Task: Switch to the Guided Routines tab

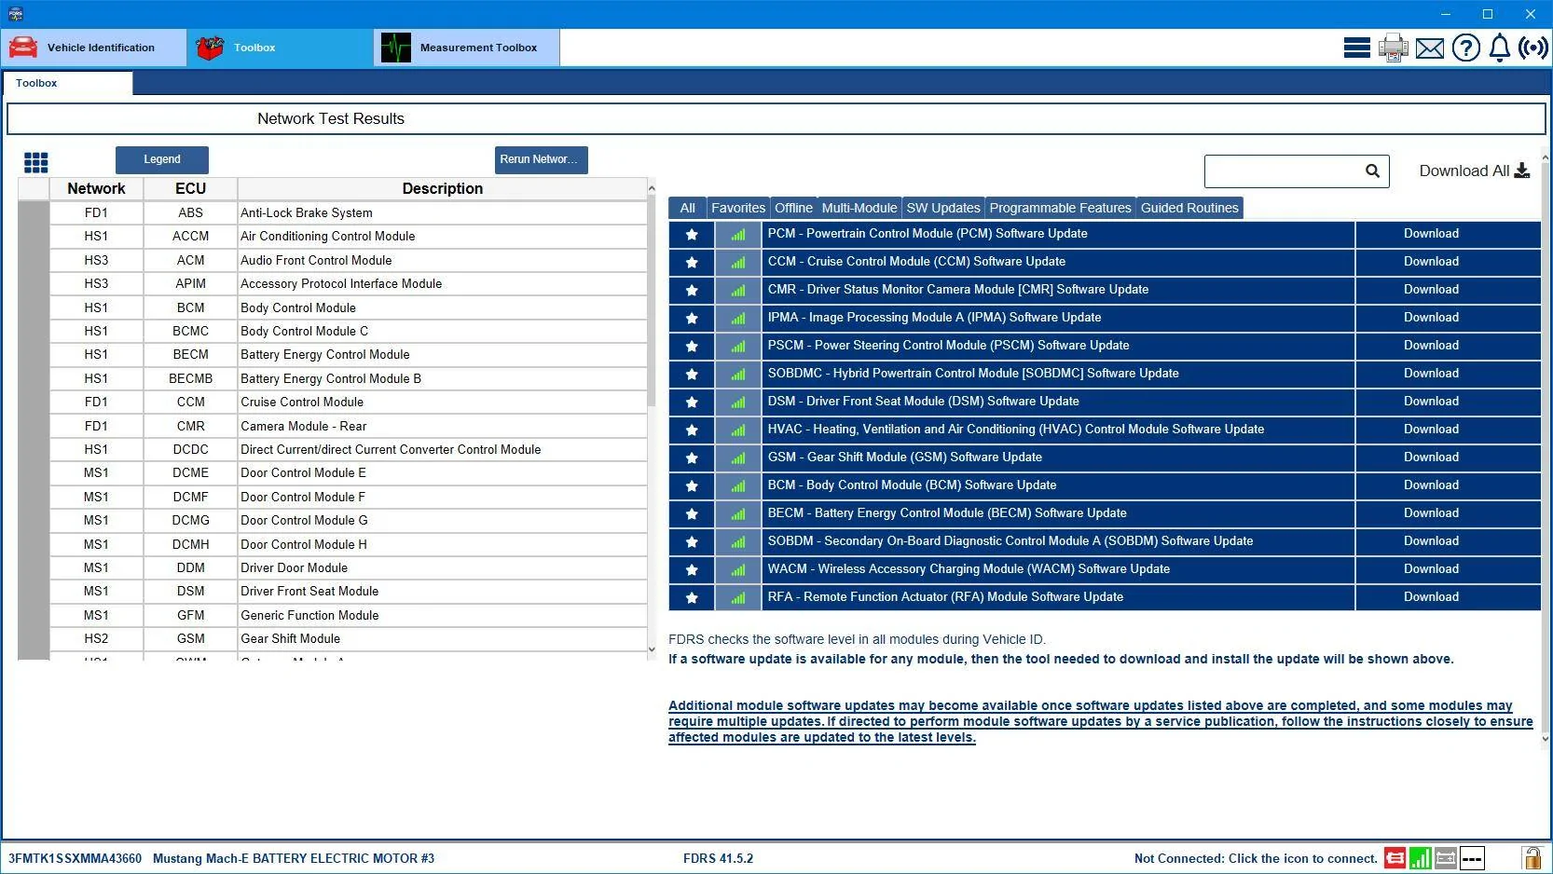Action: (1189, 208)
